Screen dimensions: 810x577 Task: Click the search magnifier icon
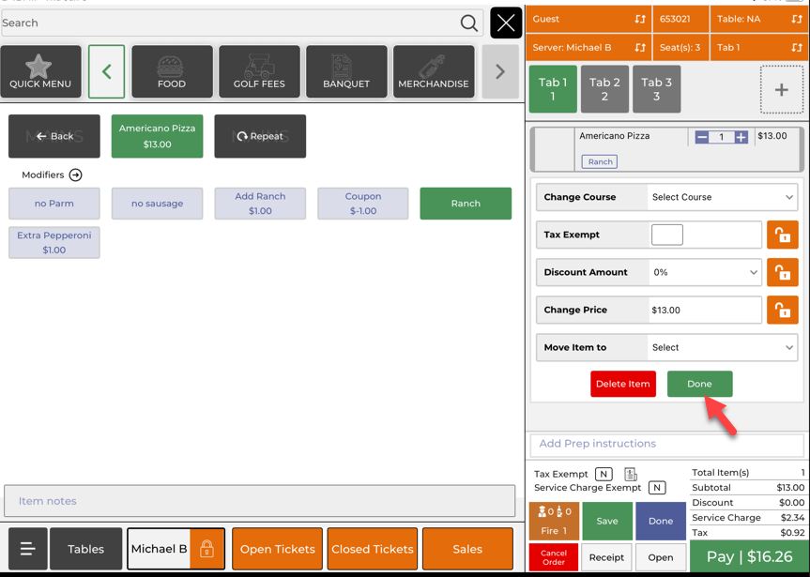468,23
